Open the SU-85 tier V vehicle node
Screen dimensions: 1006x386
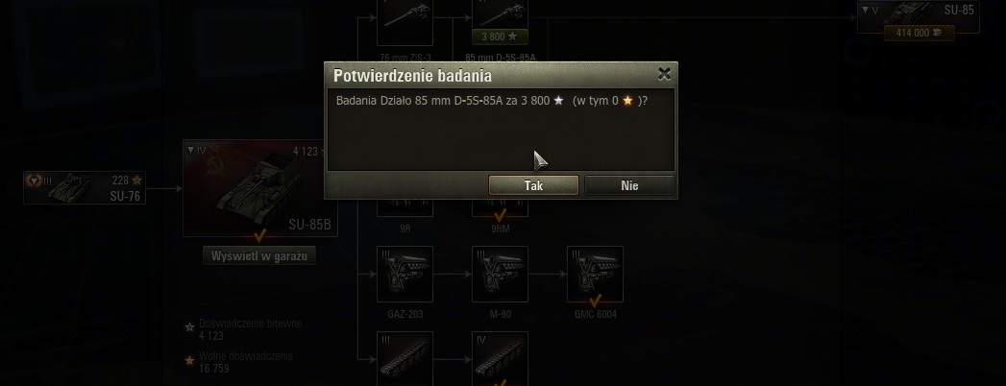(919, 16)
